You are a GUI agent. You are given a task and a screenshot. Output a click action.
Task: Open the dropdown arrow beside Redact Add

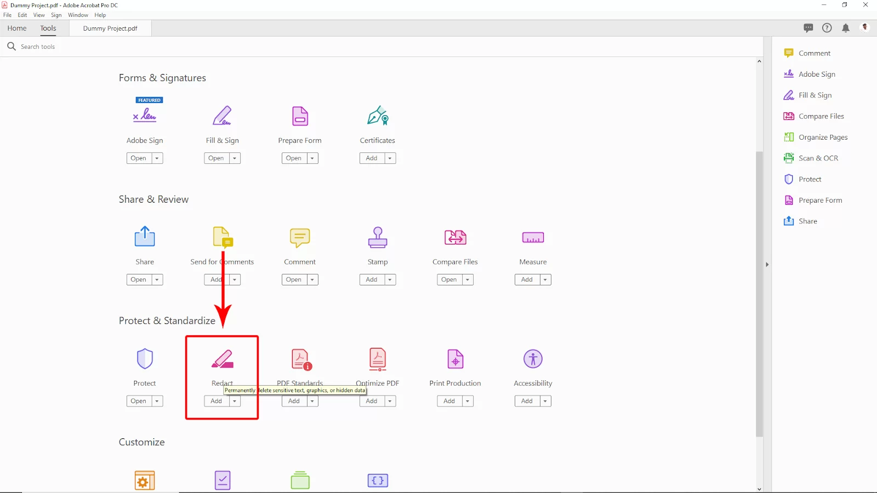pos(235,402)
